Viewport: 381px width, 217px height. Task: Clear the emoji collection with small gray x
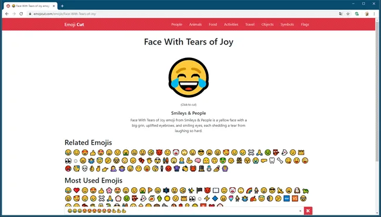click(300, 211)
